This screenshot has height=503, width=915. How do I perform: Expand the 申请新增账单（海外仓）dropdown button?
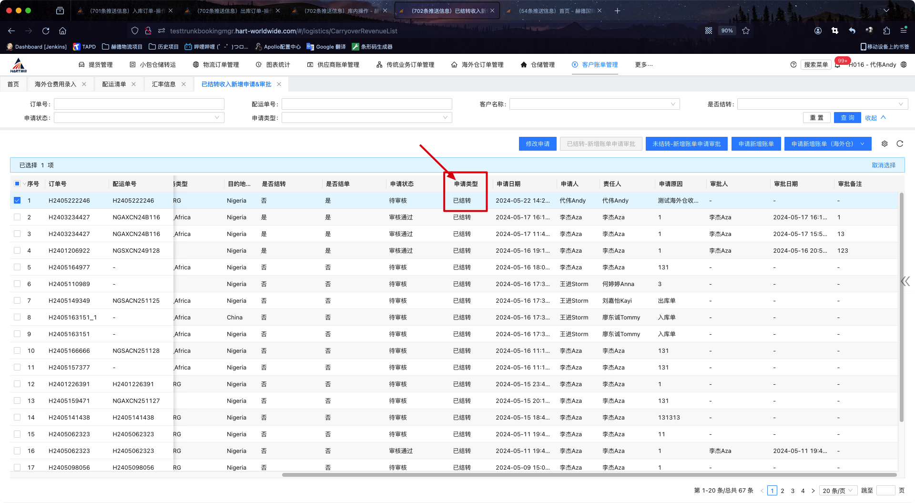862,144
